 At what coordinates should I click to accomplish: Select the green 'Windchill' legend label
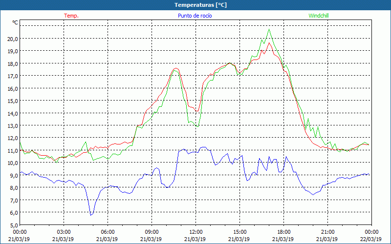point(319,16)
